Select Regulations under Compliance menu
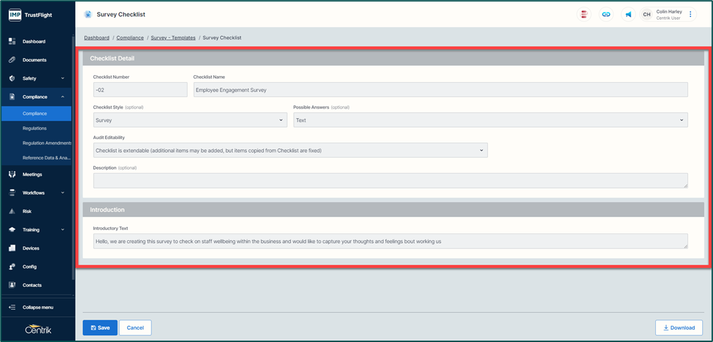The image size is (713, 342). click(35, 128)
